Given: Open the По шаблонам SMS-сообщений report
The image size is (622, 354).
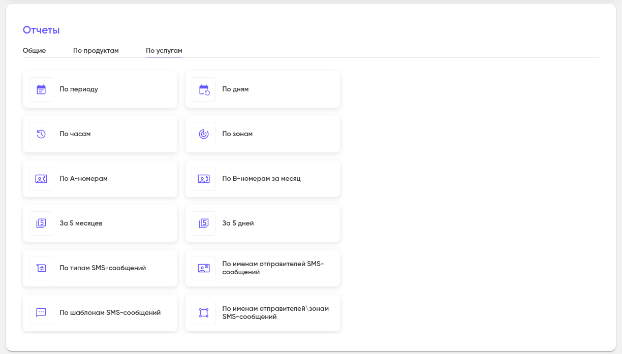Looking at the screenshot, I should click(x=110, y=313).
